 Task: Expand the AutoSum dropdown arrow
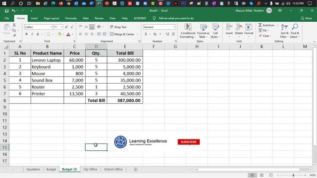[x=277, y=25]
